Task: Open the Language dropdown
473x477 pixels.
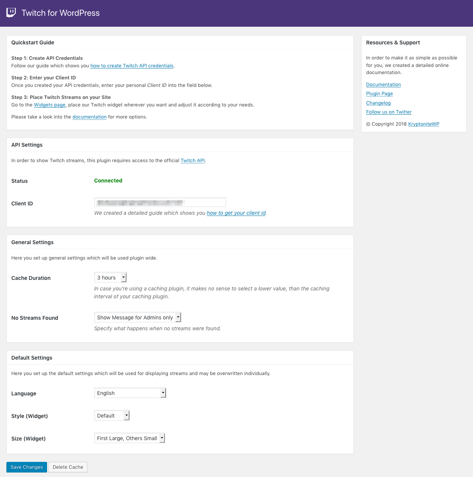Action: (130, 393)
